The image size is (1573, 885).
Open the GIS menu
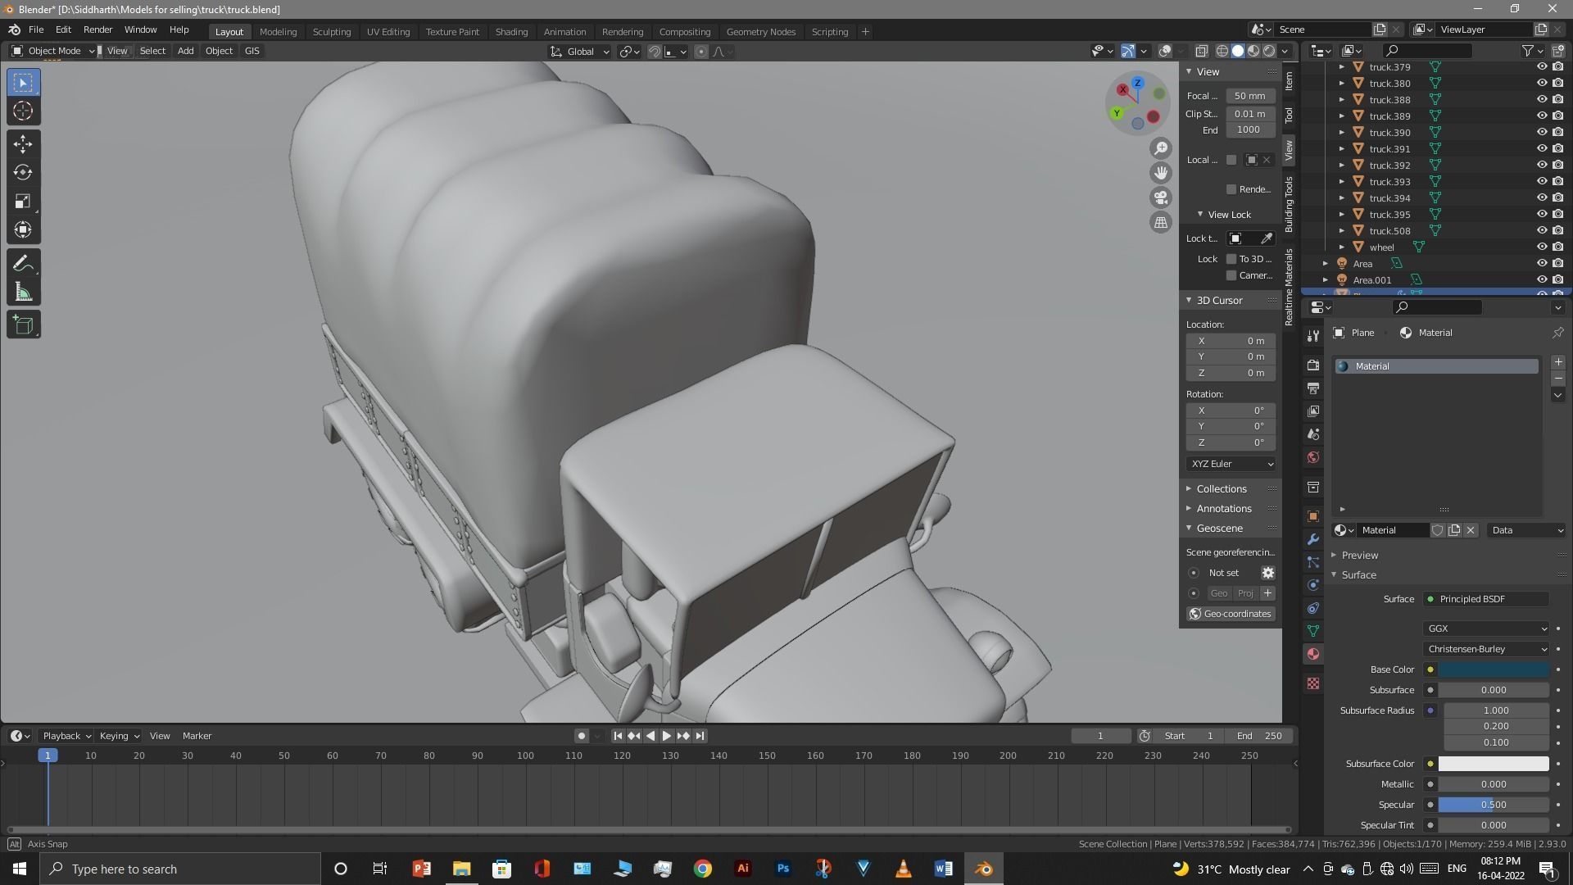click(x=252, y=51)
